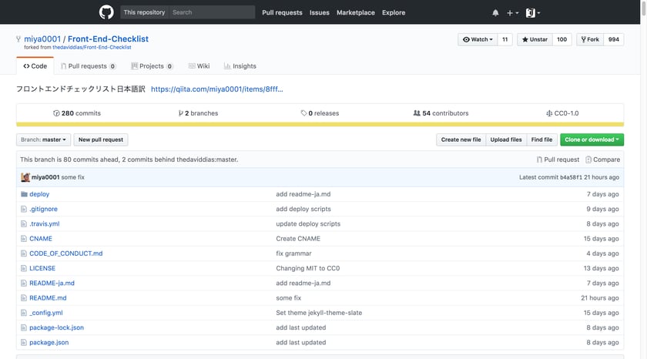This screenshot has height=359, width=647.
Task: Switch to the Insights tab
Action: point(240,66)
